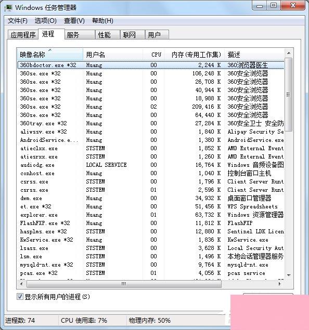The height and width of the screenshot is (330, 309).
Task: Select the 360tray.exe *32 process
Action: point(151,123)
